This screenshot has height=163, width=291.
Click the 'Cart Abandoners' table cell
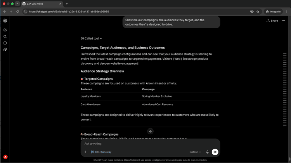click(90, 105)
